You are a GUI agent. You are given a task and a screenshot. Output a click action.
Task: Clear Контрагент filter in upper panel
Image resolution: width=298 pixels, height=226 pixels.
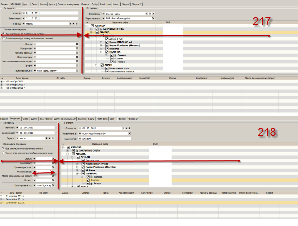[77, 49]
